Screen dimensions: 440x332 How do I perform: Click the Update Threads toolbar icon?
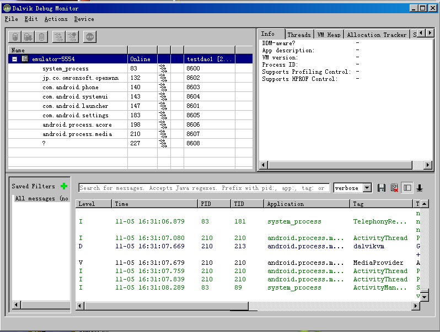[x=58, y=37]
